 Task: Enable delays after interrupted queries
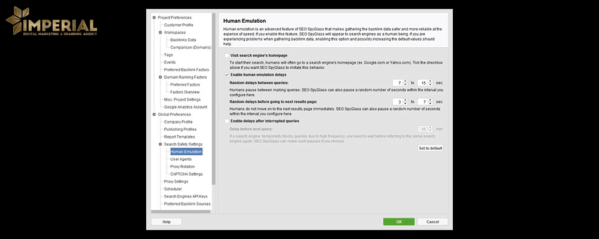click(226, 121)
